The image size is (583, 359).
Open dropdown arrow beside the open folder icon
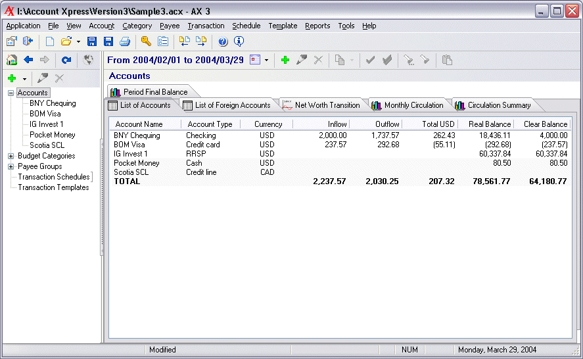(x=78, y=41)
